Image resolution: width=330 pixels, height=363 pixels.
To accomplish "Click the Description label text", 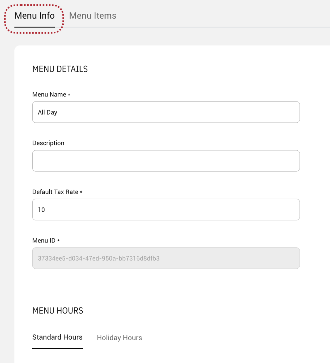I will point(48,143).
